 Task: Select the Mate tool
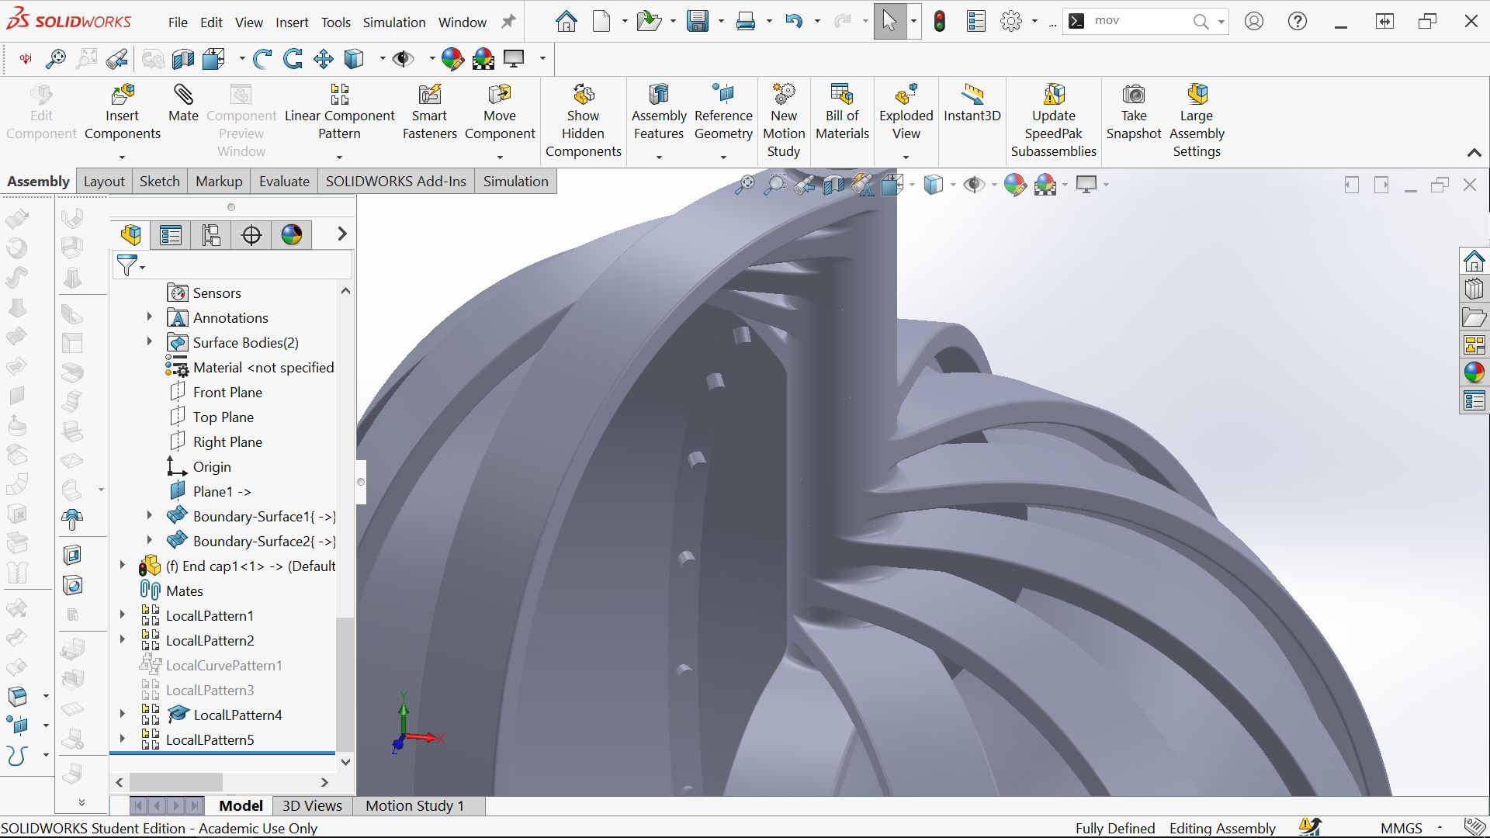(x=183, y=103)
